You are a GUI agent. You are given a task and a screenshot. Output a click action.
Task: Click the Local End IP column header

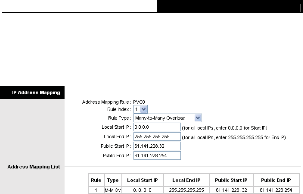click(186, 180)
